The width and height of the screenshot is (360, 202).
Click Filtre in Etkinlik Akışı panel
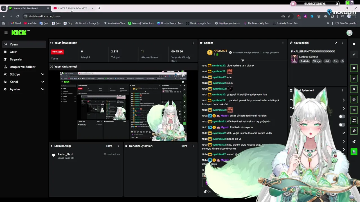109,146
